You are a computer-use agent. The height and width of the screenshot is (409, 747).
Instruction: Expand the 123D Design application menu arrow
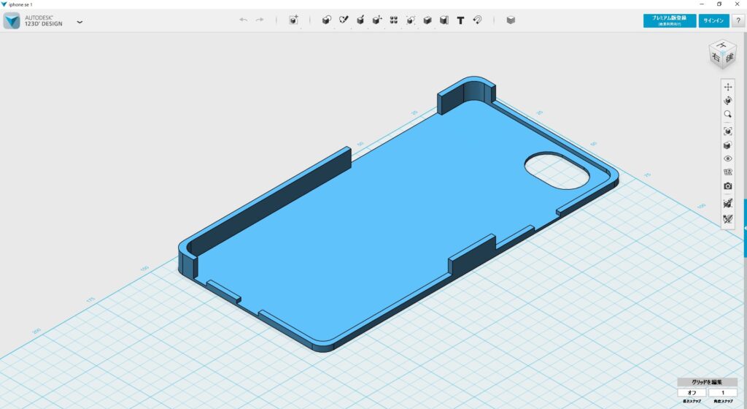pyautogui.click(x=80, y=21)
